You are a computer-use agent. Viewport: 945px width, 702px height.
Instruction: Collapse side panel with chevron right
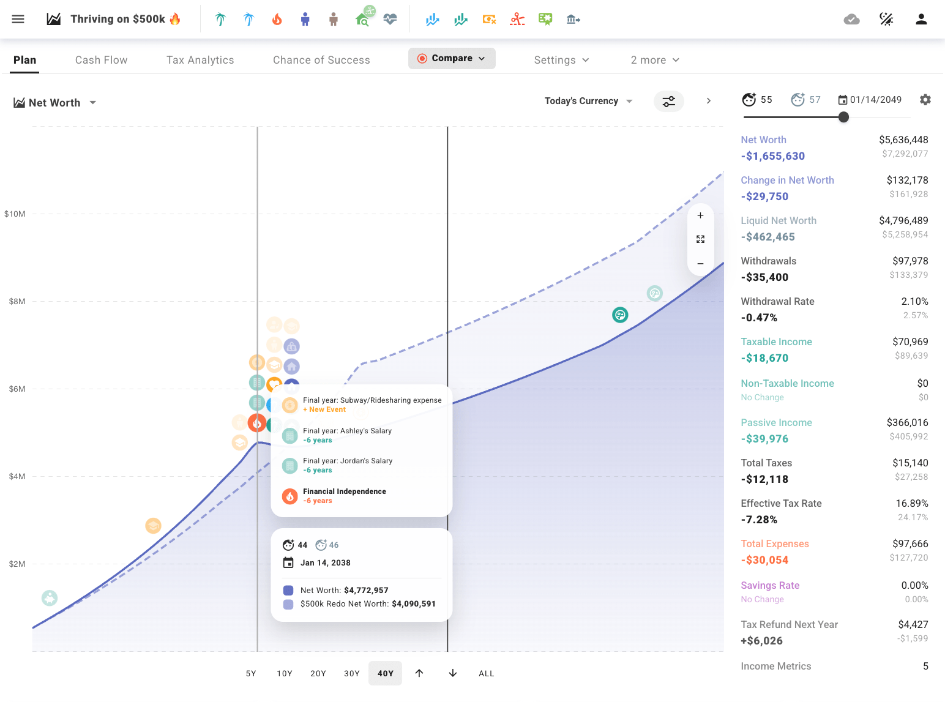tap(709, 101)
